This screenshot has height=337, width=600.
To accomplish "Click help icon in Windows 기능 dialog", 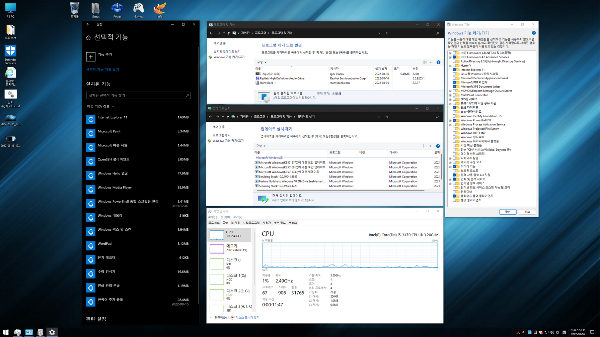I will 534,33.
